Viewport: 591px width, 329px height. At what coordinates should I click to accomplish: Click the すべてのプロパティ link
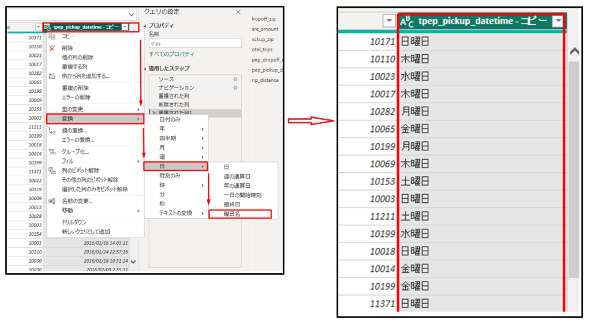click(x=171, y=54)
